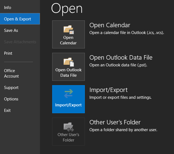Click the Other User's Folder tile label

(68, 137)
